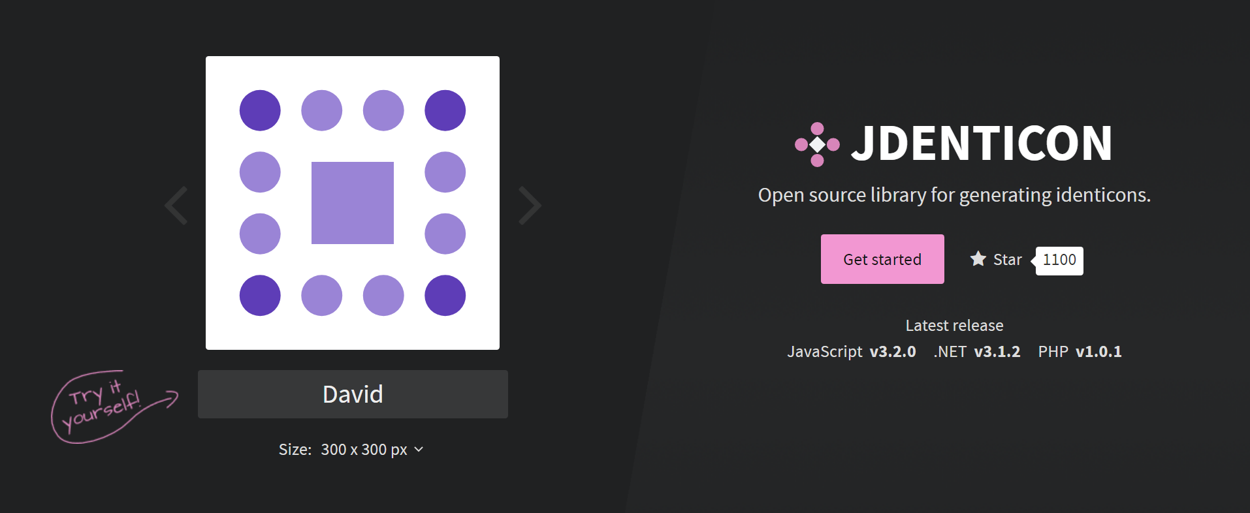Click the JDENTICON title text
The height and width of the screenshot is (513, 1250).
(982, 144)
